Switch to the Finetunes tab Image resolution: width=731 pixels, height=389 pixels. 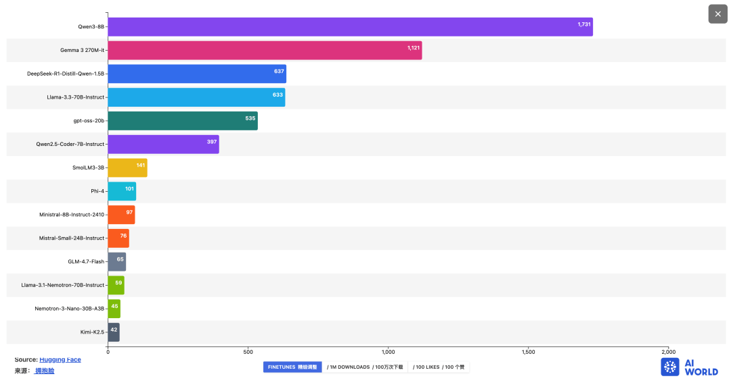pyautogui.click(x=292, y=367)
